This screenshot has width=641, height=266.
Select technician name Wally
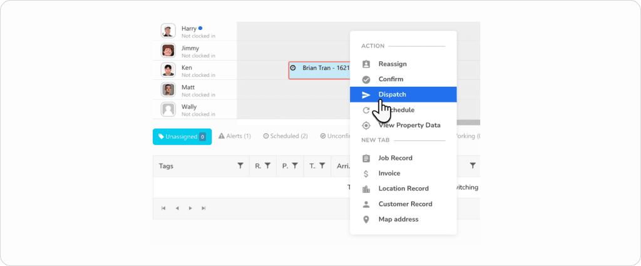click(x=189, y=107)
